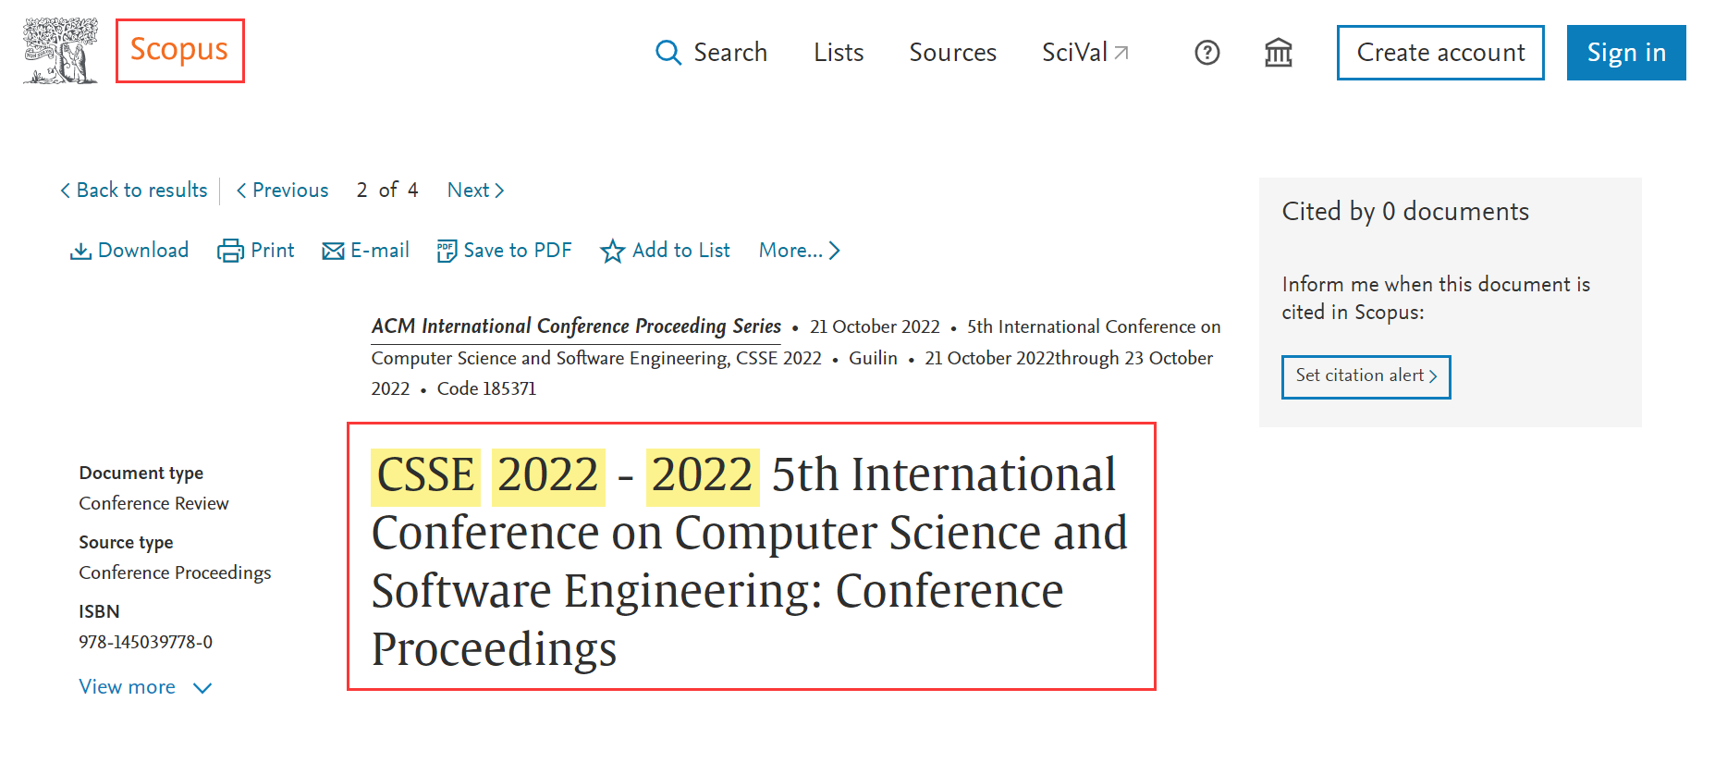
Task: Click the Download text label
Action: click(143, 251)
